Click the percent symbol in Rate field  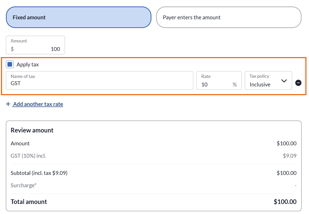tap(235, 84)
